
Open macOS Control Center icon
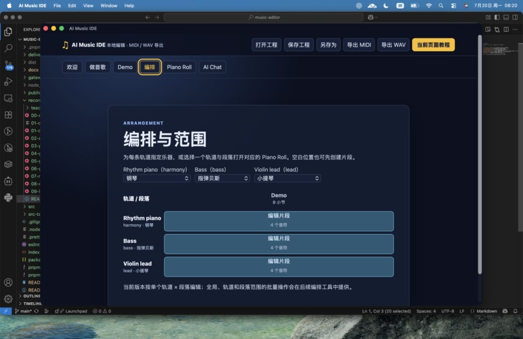(454, 6)
